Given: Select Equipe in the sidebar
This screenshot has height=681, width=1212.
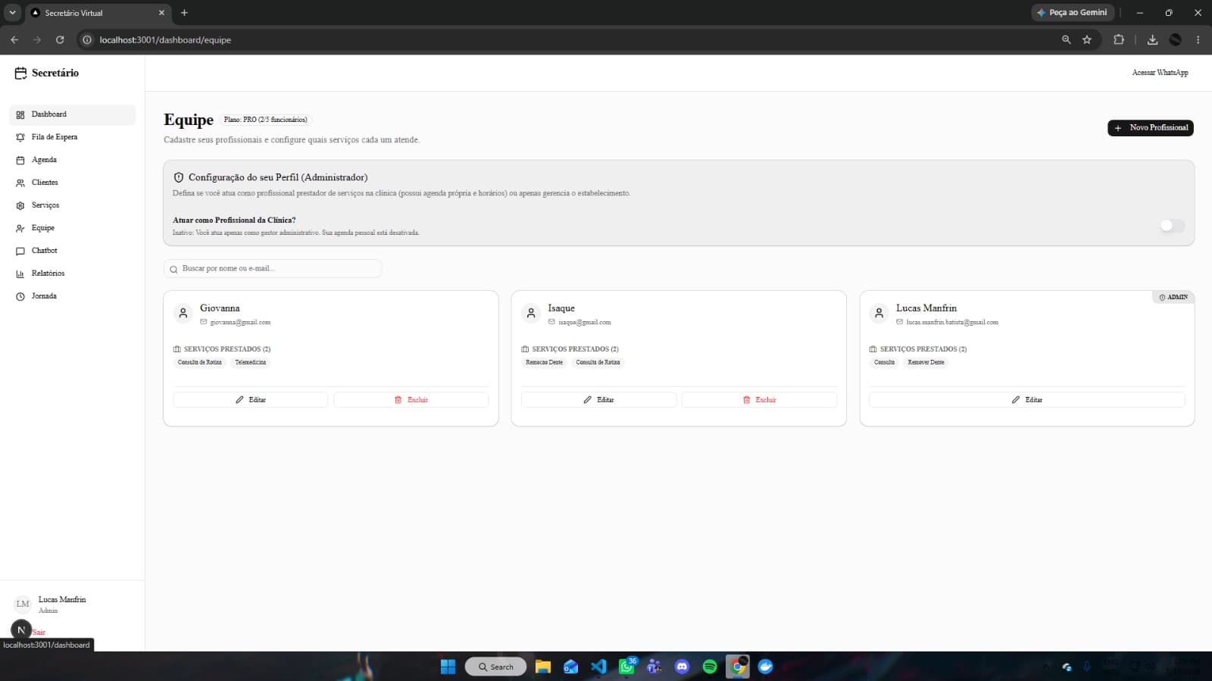Looking at the screenshot, I should (x=72, y=228).
